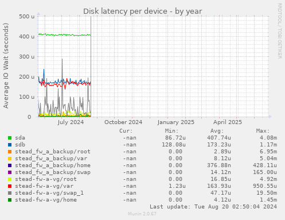Click sda average value 407.74u

[x=219, y=138]
